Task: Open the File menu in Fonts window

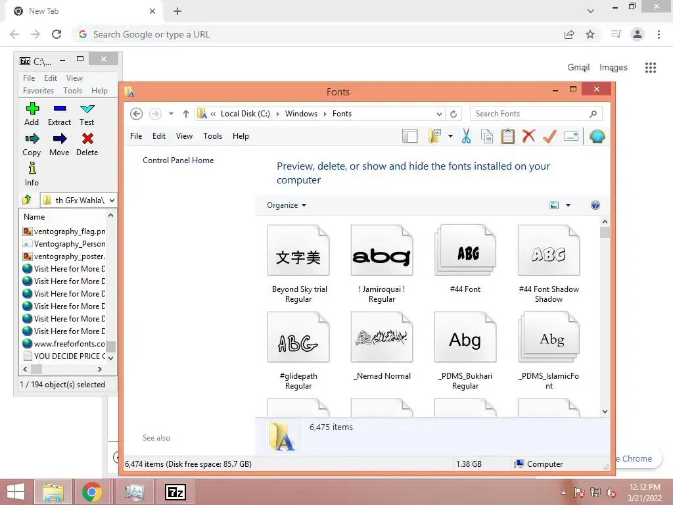Action: point(136,136)
